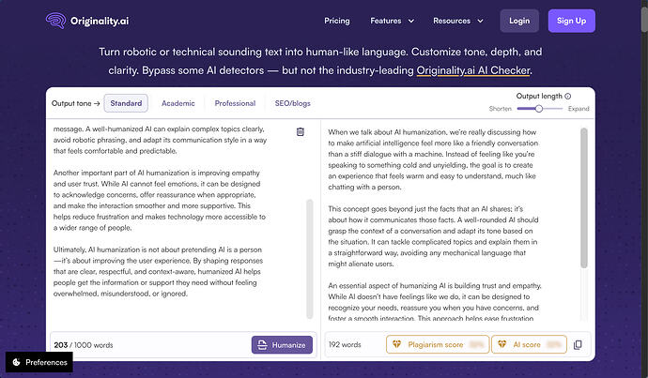This screenshot has height=378, width=648.
Task: Select the Standard output tone
Action: click(x=126, y=103)
